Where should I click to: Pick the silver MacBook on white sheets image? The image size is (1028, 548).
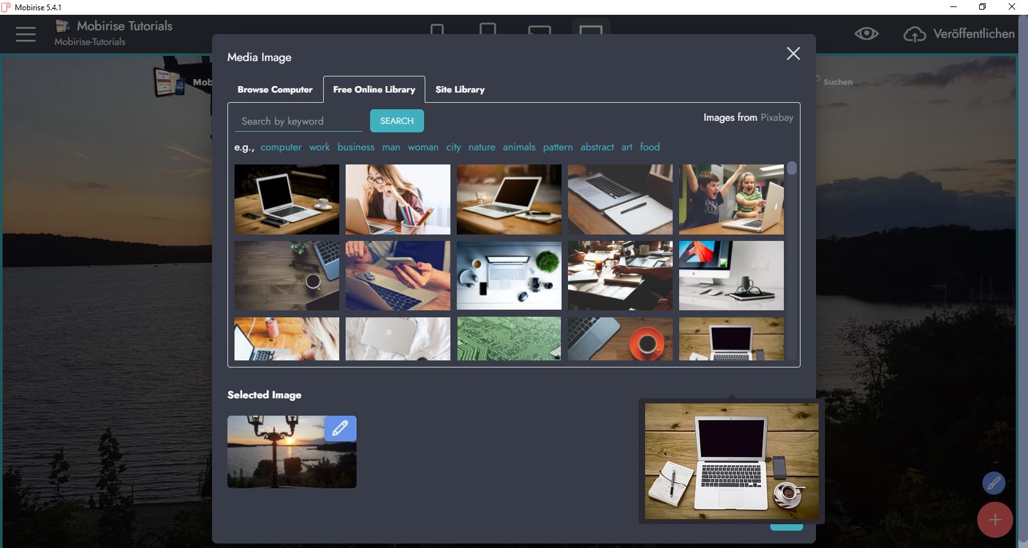click(x=398, y=339)
